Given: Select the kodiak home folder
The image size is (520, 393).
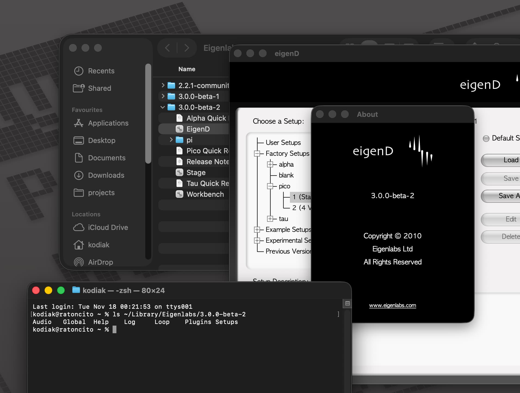Looking at the screenshot, I should click(x=98, y=245).
